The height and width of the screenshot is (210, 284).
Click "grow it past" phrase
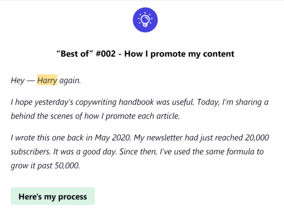32,166
